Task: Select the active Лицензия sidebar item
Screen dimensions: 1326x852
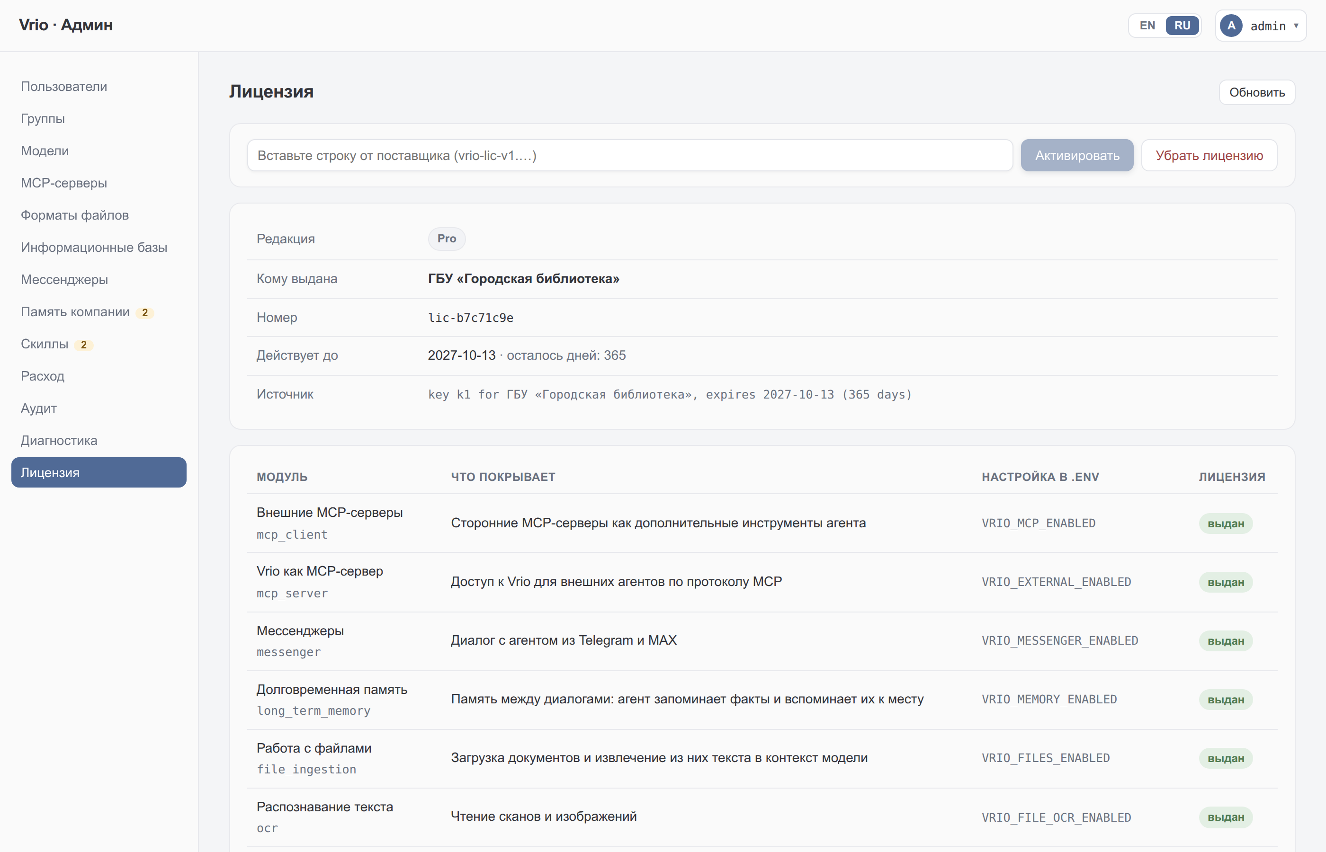Action: (99, 472)
